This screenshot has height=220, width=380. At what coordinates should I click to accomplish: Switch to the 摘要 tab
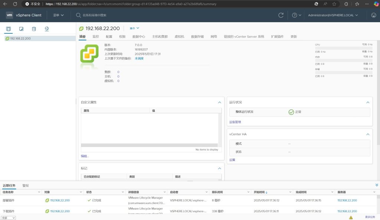tap(82, 37)
